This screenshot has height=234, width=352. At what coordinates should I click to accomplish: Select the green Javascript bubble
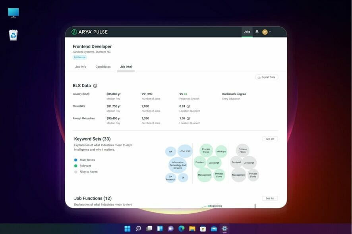(x=214, y=163)
